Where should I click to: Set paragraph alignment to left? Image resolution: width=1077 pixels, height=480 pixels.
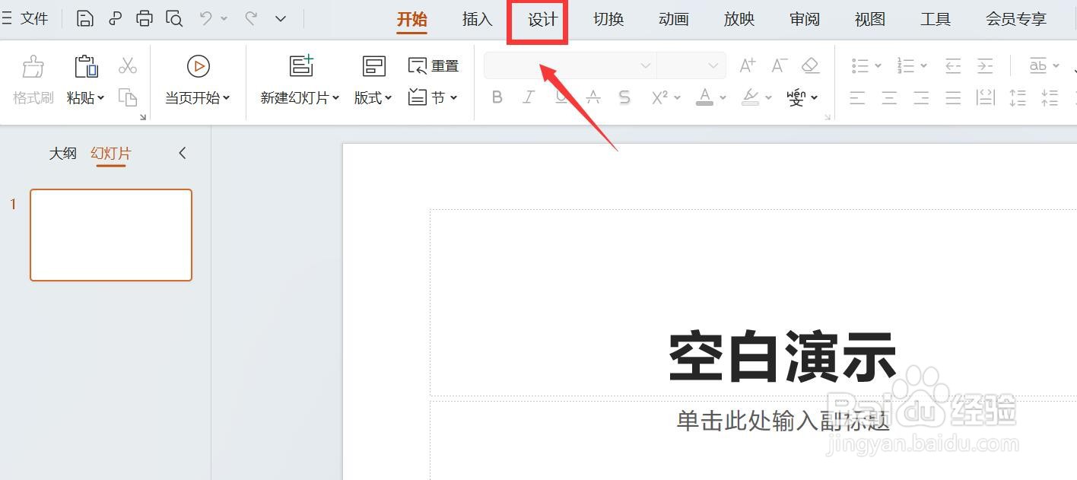[x=857, y=97]
